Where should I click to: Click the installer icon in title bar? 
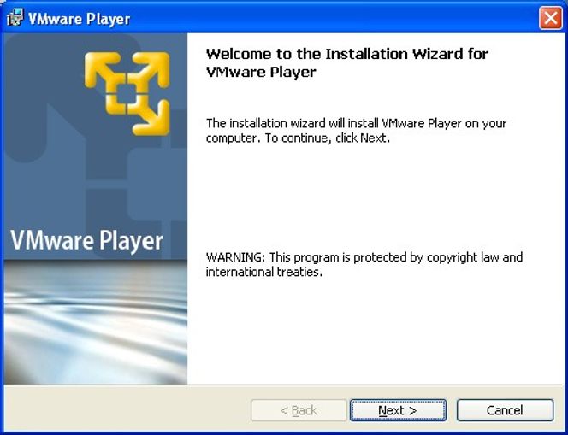(15, 18)
